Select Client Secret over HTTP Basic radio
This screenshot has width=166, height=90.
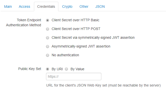(x=48, y=20)
